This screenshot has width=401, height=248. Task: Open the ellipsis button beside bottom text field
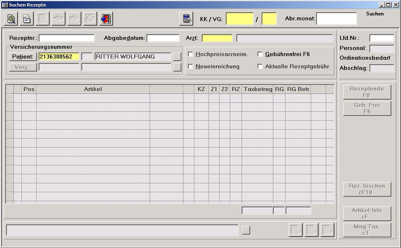coord(246,230)
